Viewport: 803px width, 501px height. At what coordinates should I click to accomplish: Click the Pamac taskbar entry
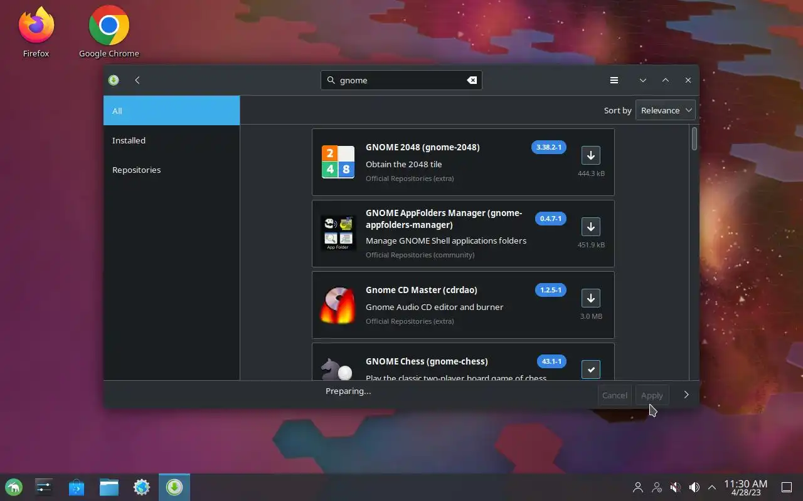point(174,487)
